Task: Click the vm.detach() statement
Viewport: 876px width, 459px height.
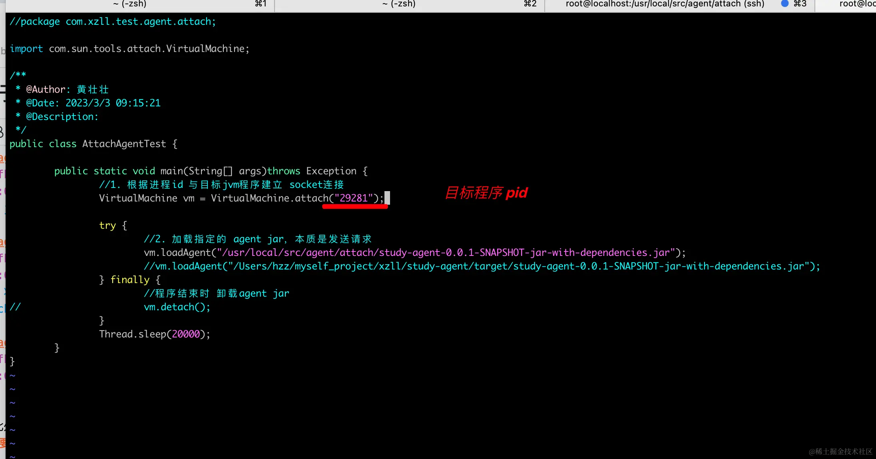Action: 177,307
